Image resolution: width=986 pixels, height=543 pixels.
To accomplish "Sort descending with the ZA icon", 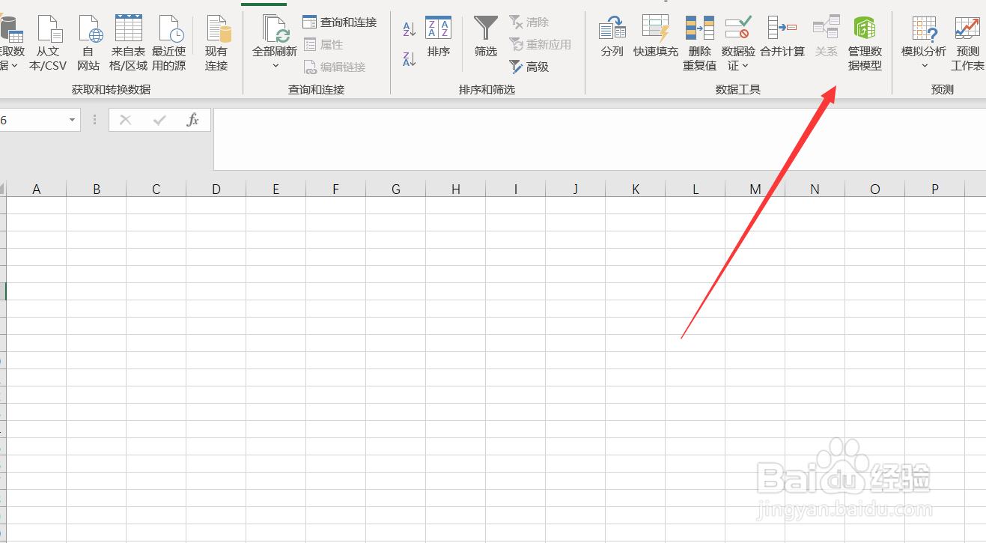I will coord(407,58).
